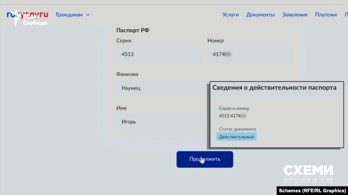Screen dimensions: 348x195
Task: Click the Имя label
Action: pos(122,108)
